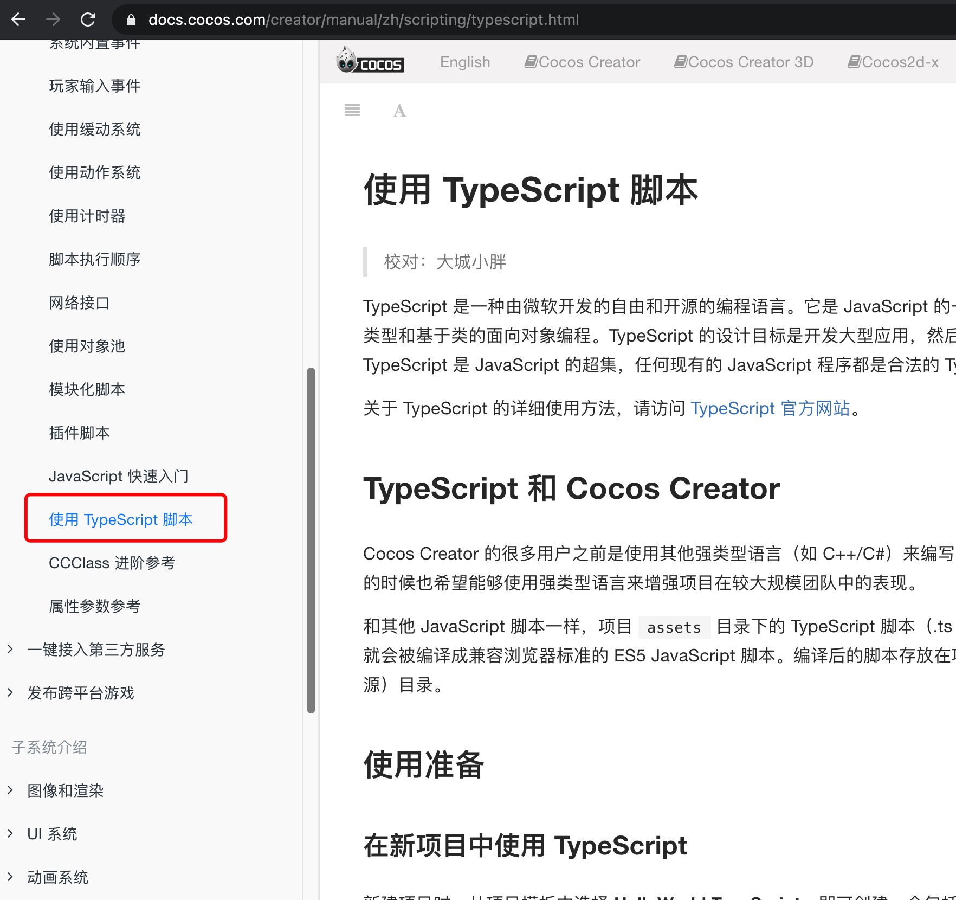Switch docs language to English
Viewport: 956px width, 900px height.
tap(465, 62)
